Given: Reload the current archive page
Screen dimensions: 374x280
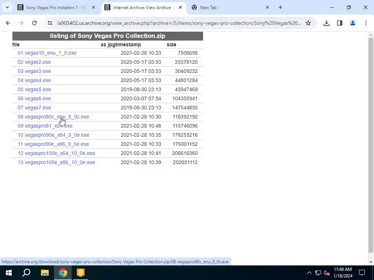Looking at the screenshot, I should point(34,23).
